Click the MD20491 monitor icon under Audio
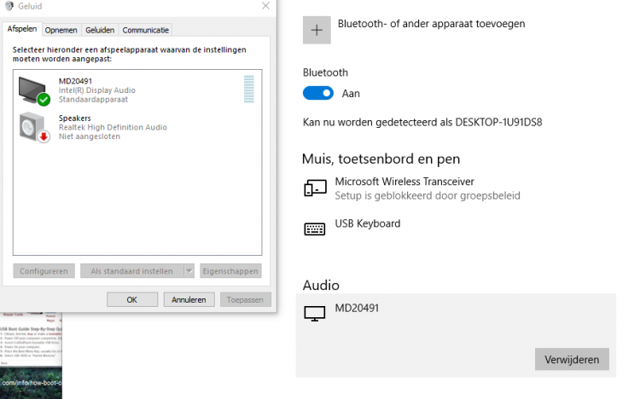This screenshot has width=640, height=399. coord(315,314)
